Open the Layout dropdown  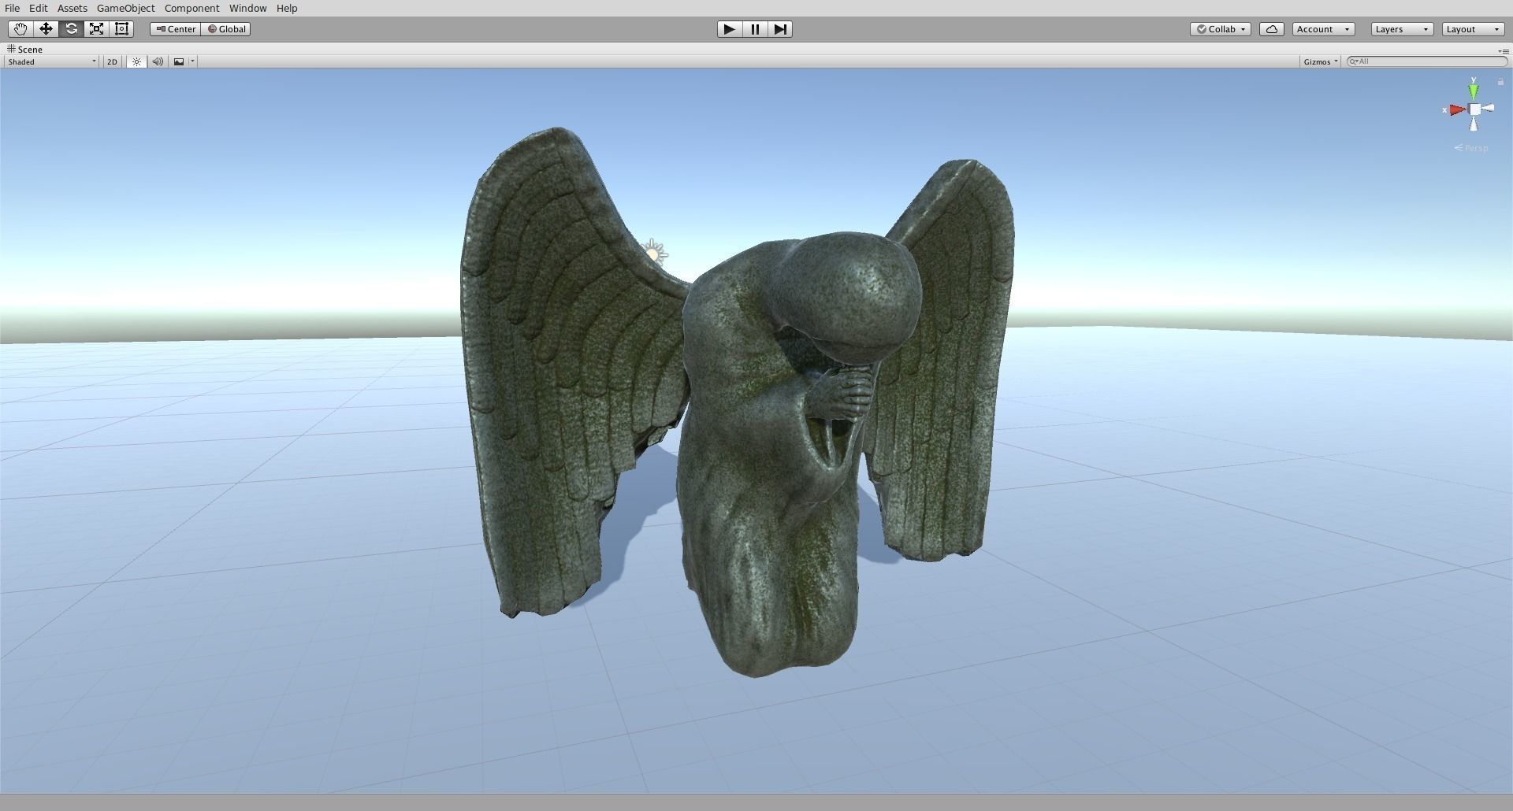1473,29
